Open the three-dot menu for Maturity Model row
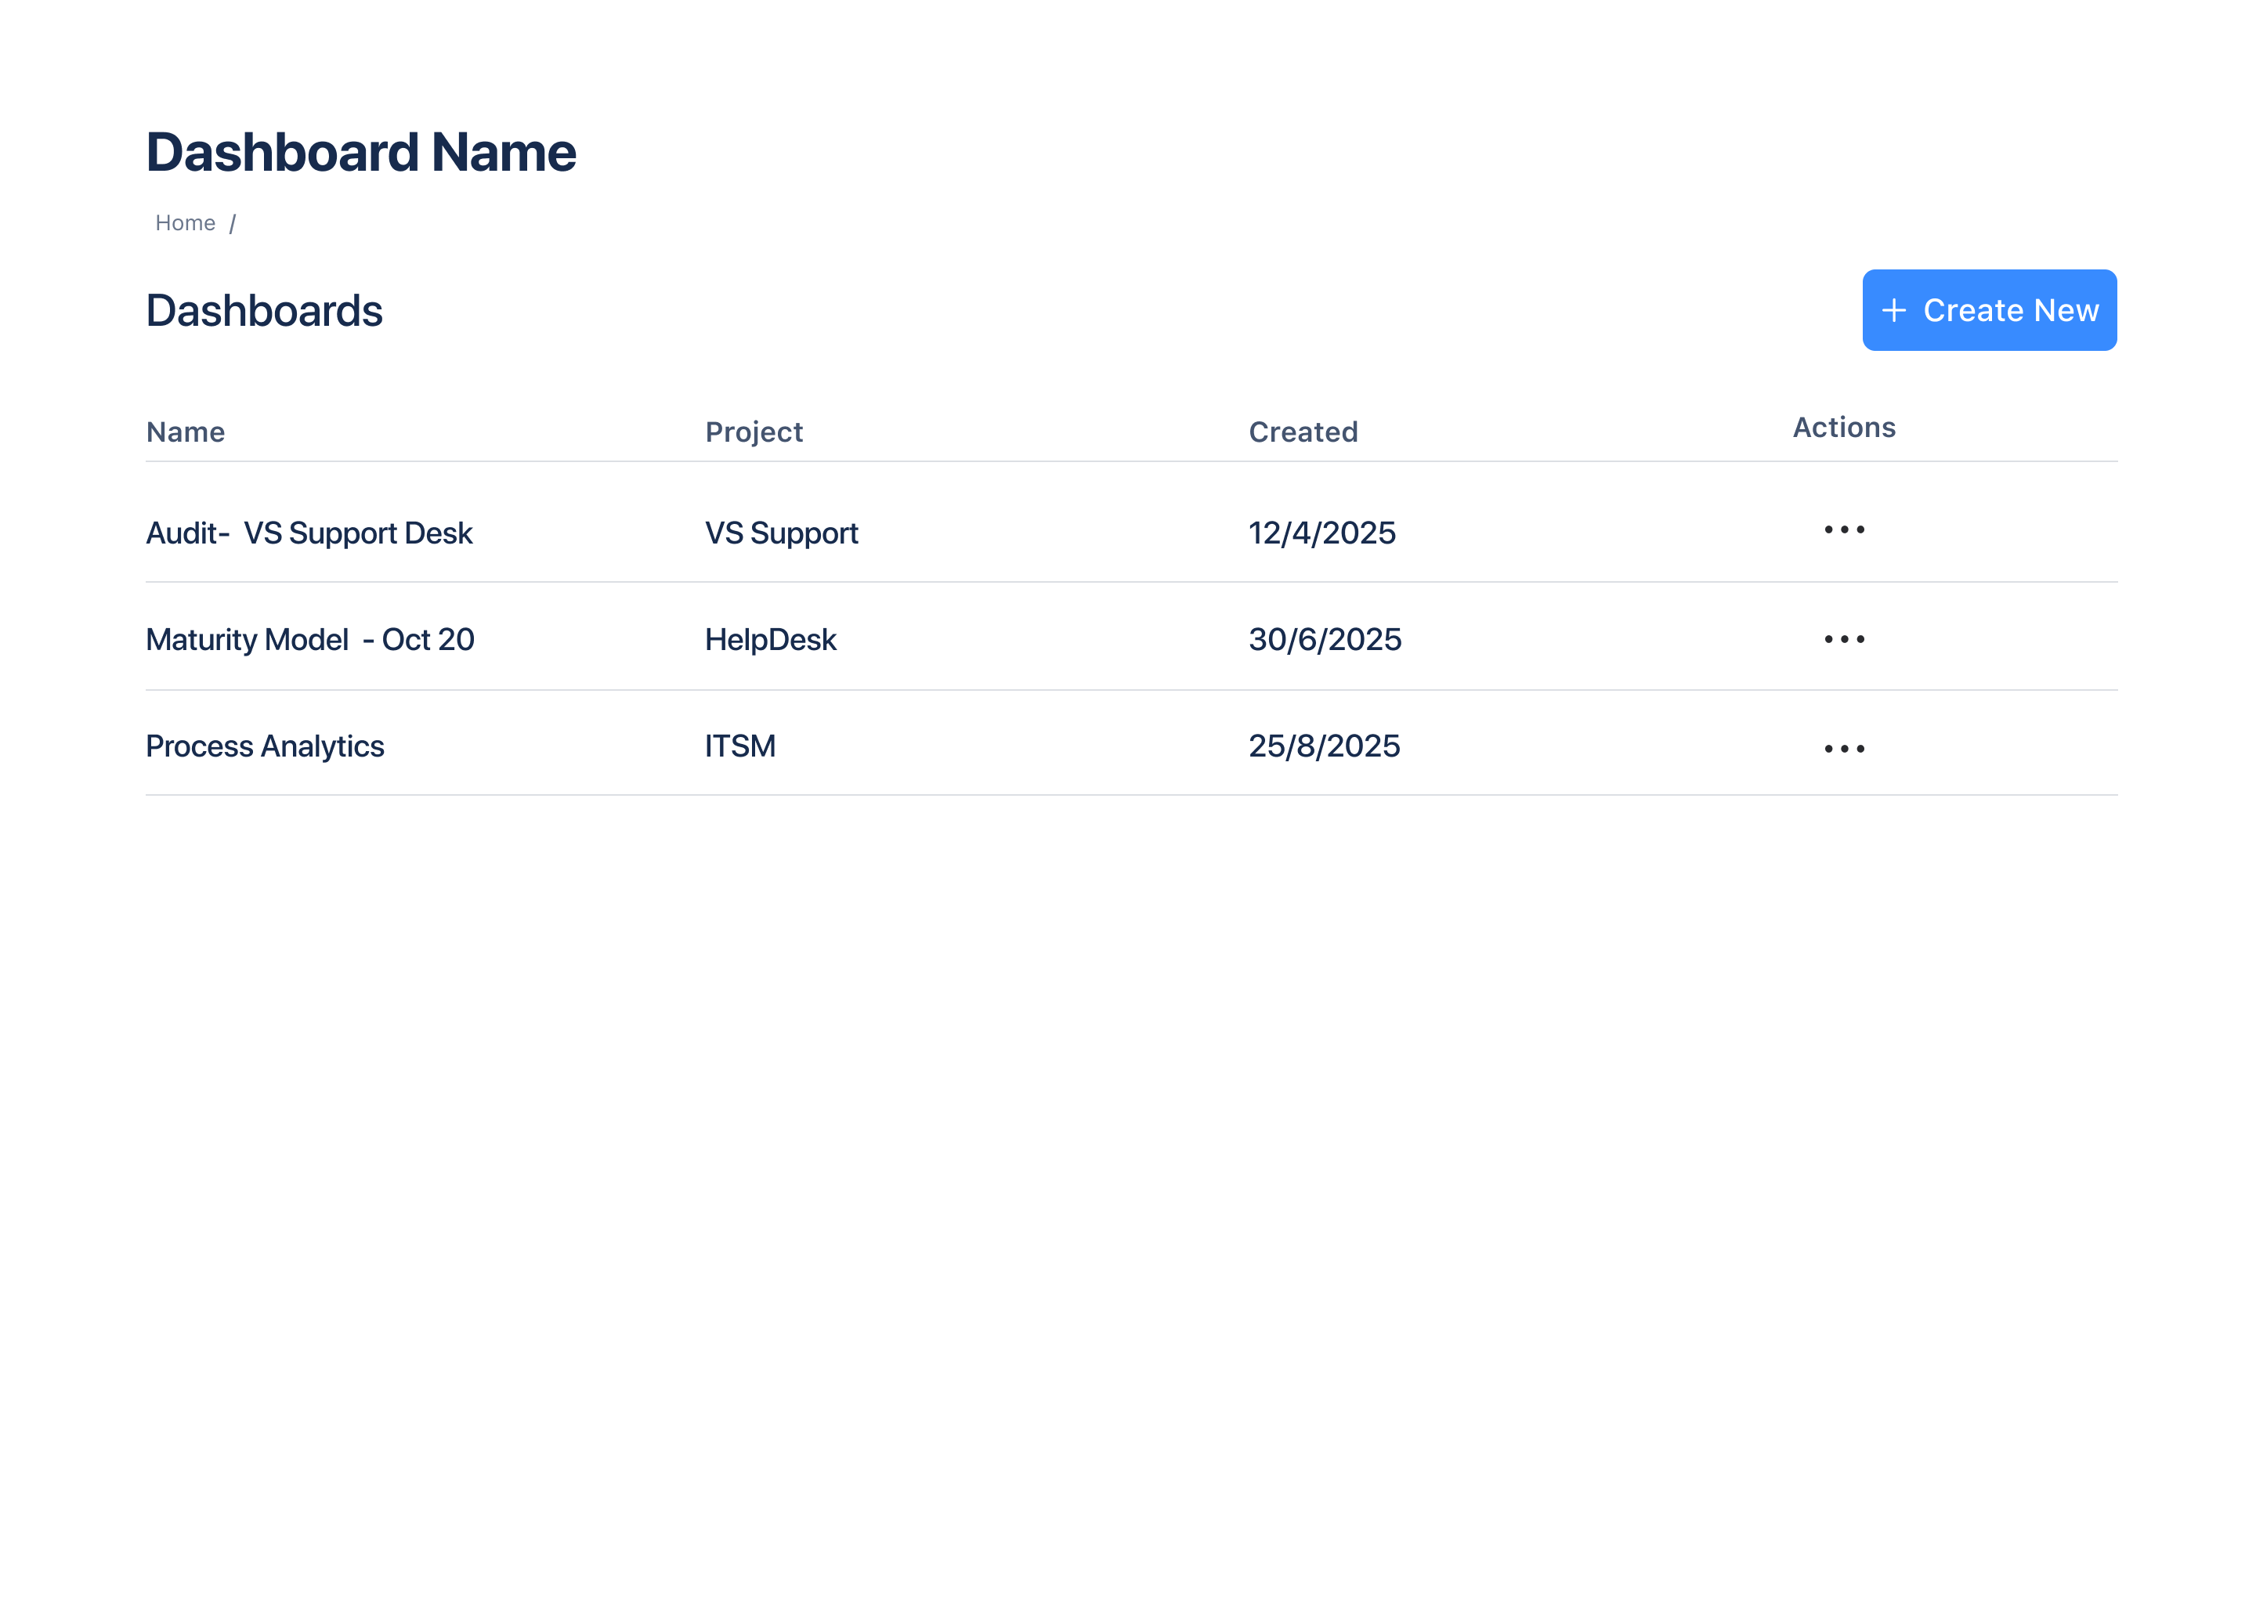Image resolution: width=2256 pixels, height=1604 pixels. click(1843, 639)
